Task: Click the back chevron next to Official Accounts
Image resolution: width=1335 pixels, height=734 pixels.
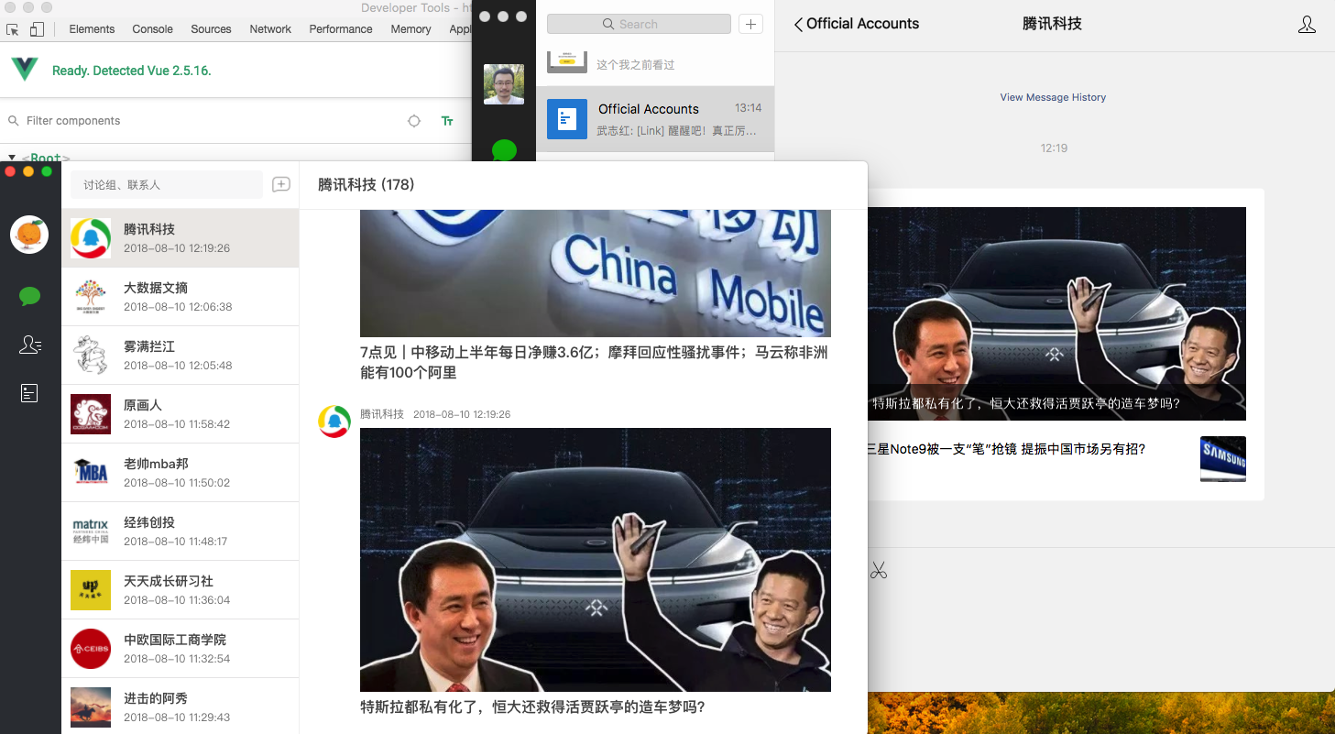Action: [x=798, y=25]
